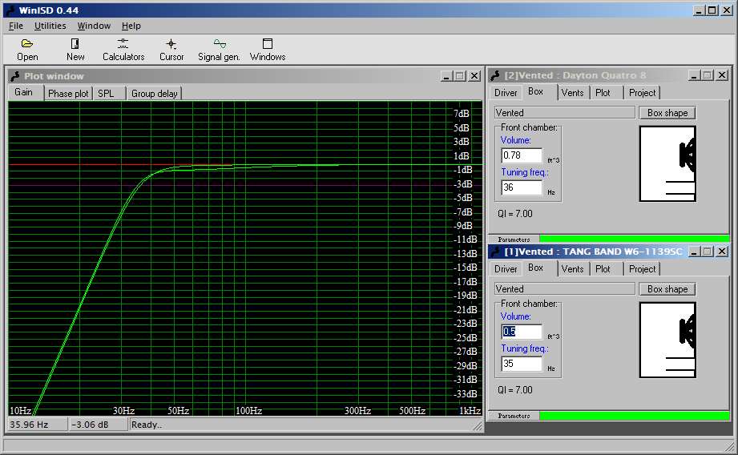Screen dimensions: 738x455
Task: Click the 35.96 Hz status readout
Action: click(36, 425)
